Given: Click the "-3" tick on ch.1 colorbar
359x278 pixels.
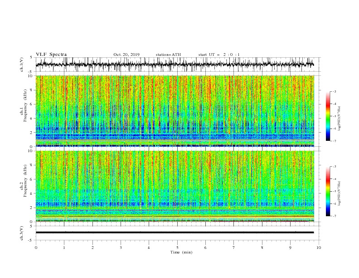Looking at the screenshot, I should pos(334,91).
